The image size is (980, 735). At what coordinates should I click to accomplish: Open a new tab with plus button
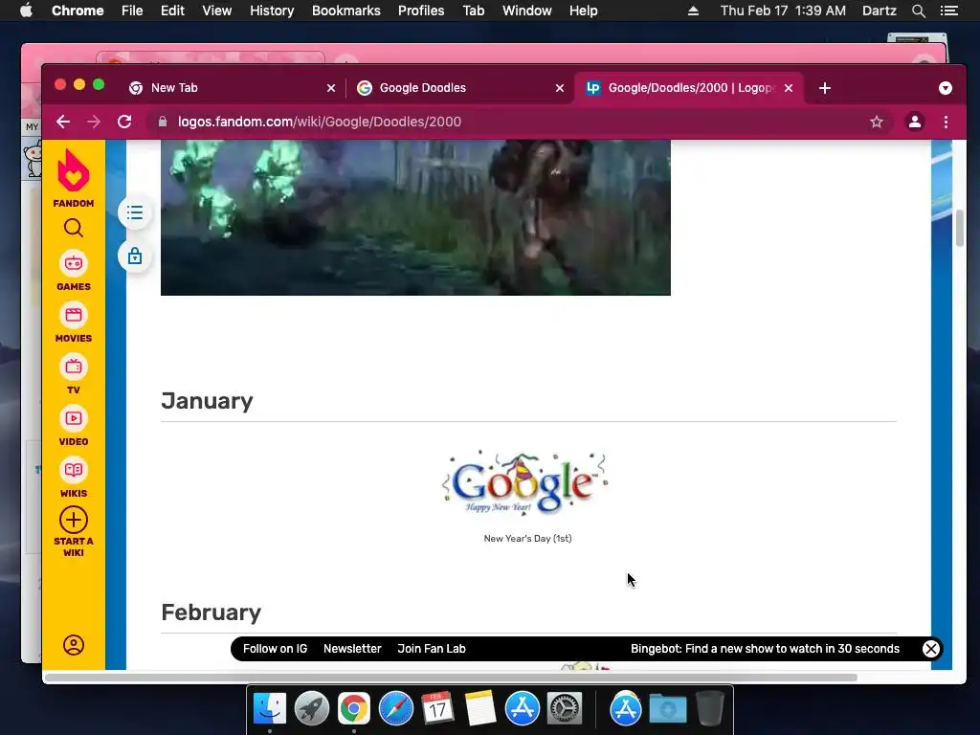[x=825, y=88]
